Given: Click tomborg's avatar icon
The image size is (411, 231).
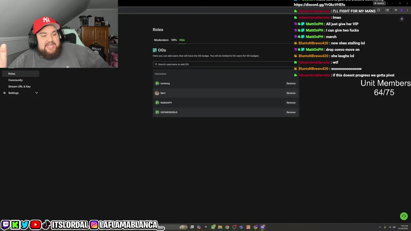Looking at the screenshot, I should click(157, 83).
